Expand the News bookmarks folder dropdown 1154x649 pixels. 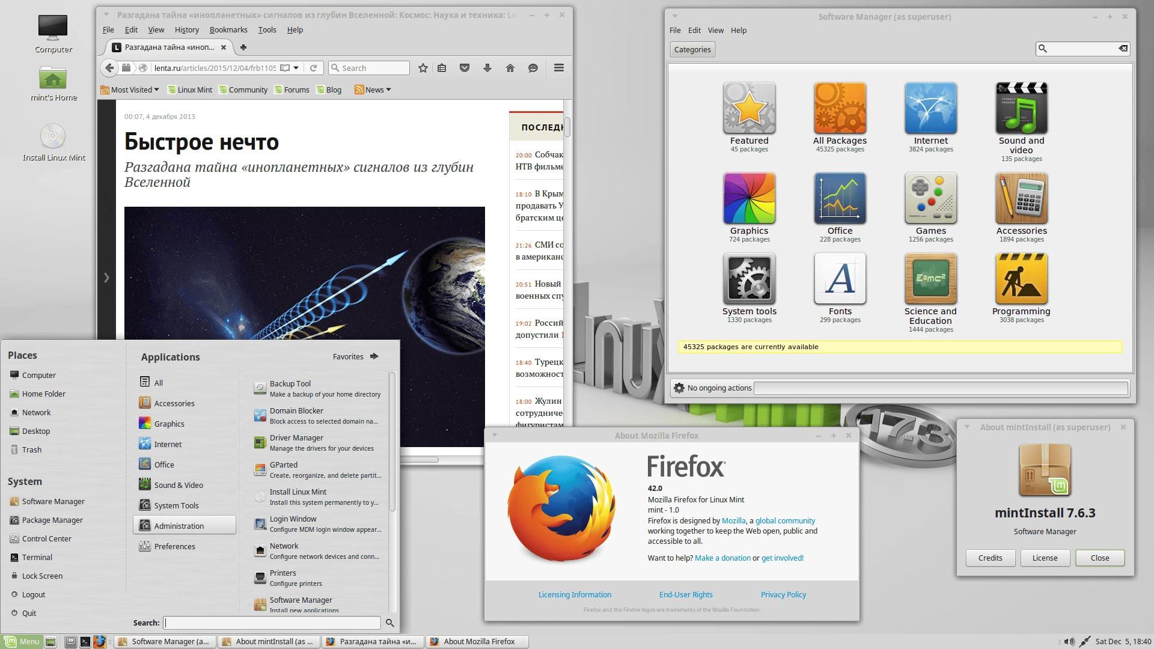[373, 90]
